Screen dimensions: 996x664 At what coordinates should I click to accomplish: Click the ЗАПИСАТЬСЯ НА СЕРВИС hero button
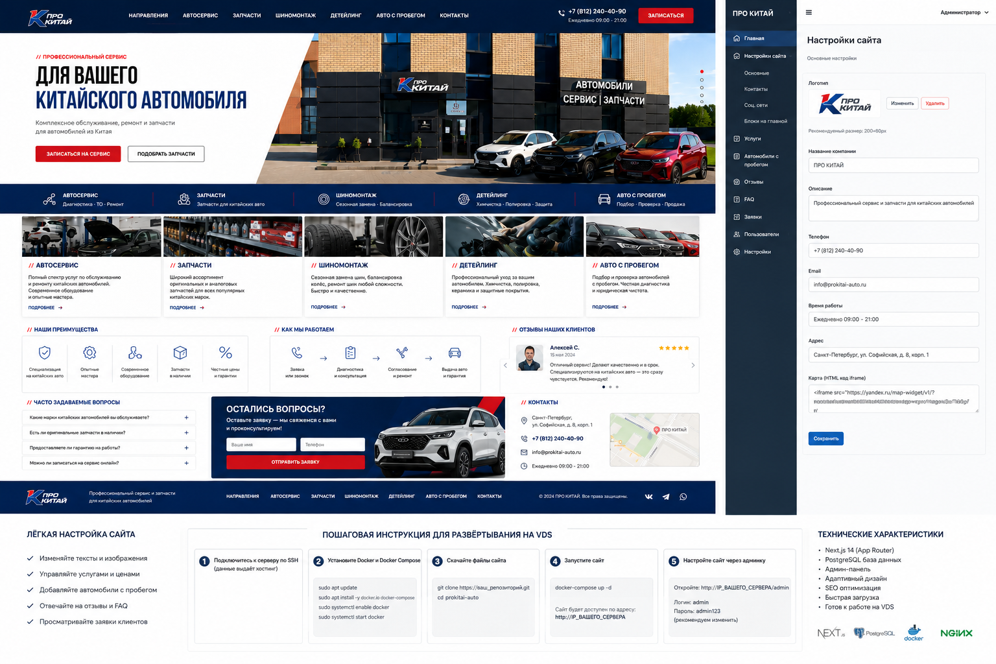78,154
